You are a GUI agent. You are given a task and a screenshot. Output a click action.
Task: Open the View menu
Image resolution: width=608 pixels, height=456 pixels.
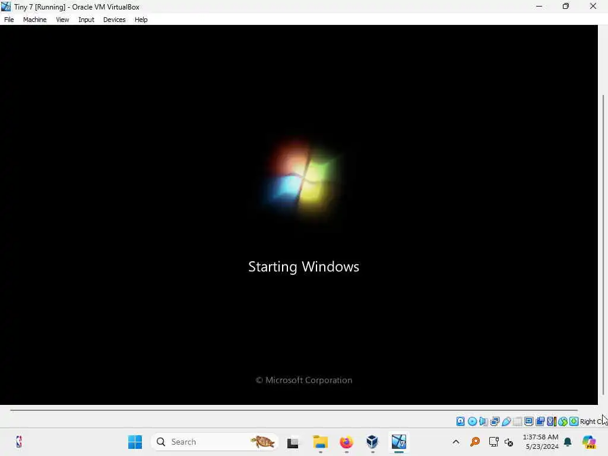pyautogui.click(x=62, y=20)
